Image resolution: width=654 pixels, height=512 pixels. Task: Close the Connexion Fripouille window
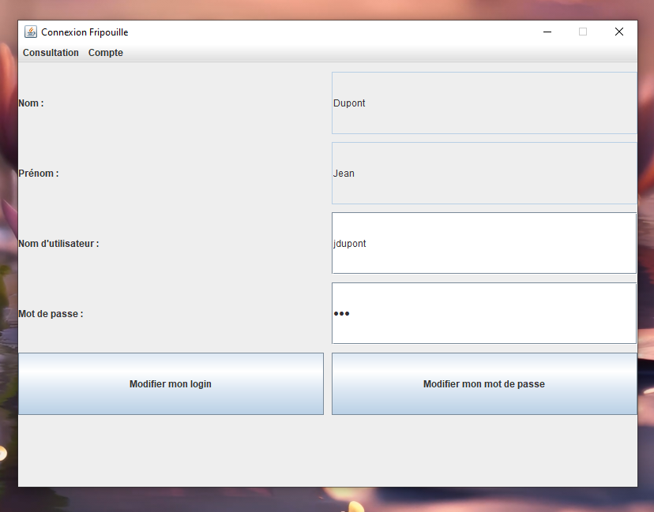619,32
